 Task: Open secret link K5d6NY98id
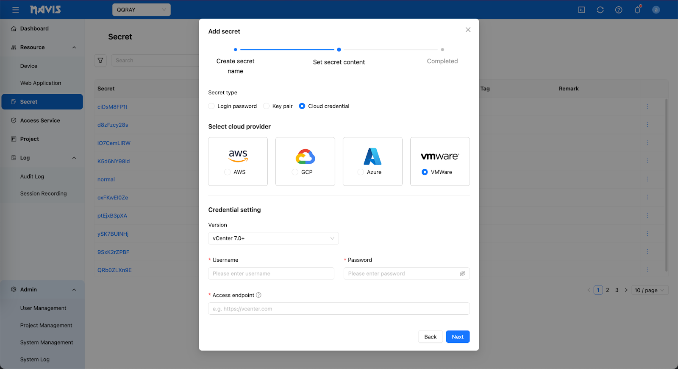click(x=114, y=161)
